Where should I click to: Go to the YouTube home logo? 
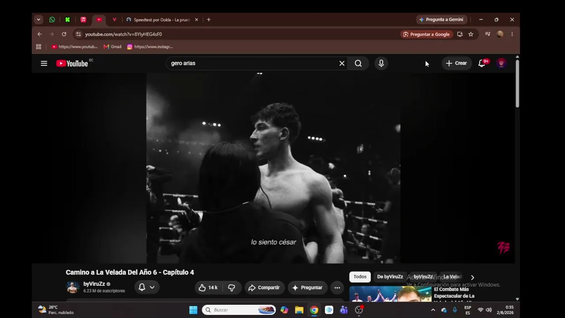point(72,63)
